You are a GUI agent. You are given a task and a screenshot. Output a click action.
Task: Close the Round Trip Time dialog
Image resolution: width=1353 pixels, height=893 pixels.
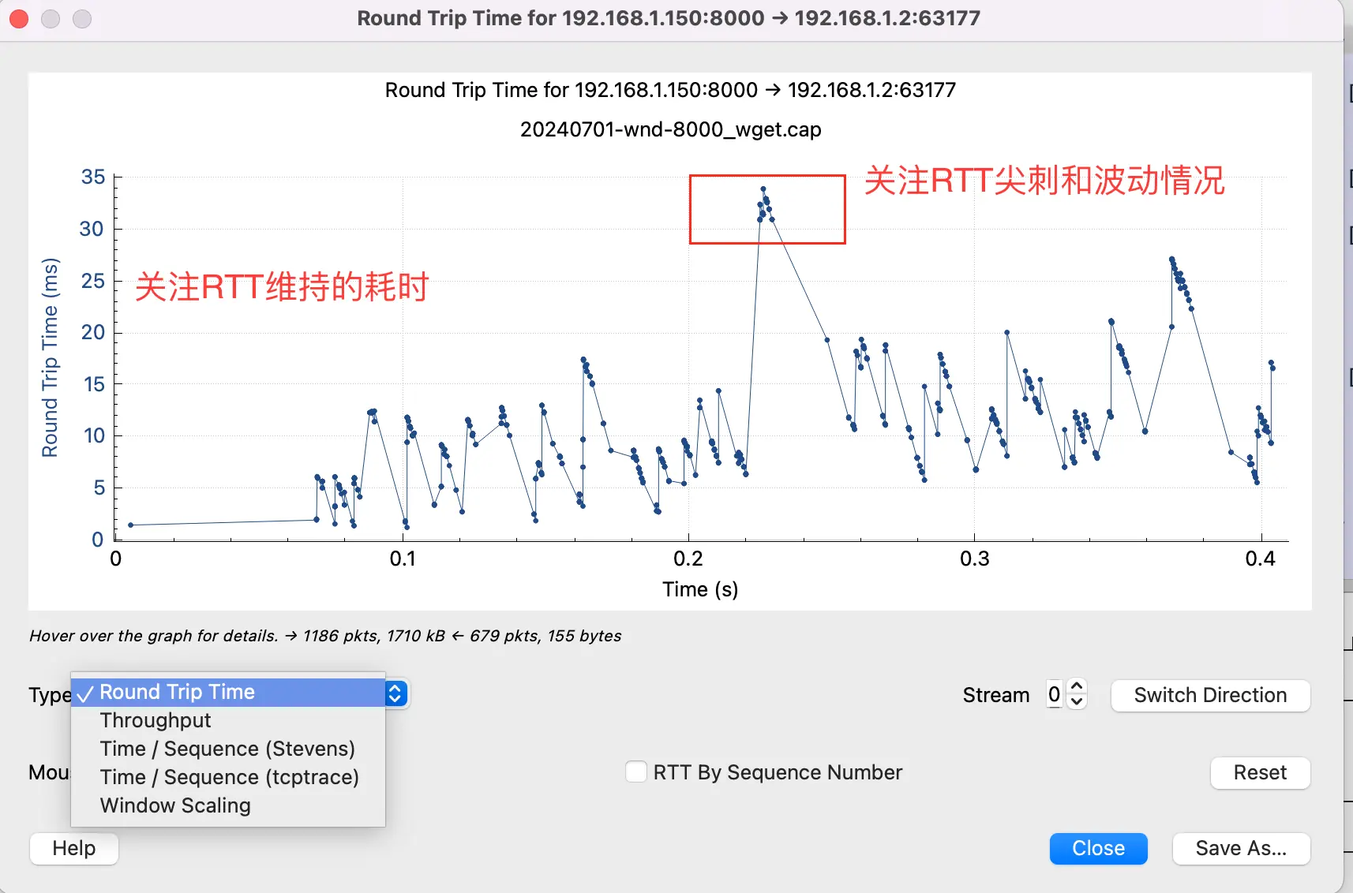pos(1098,848)
